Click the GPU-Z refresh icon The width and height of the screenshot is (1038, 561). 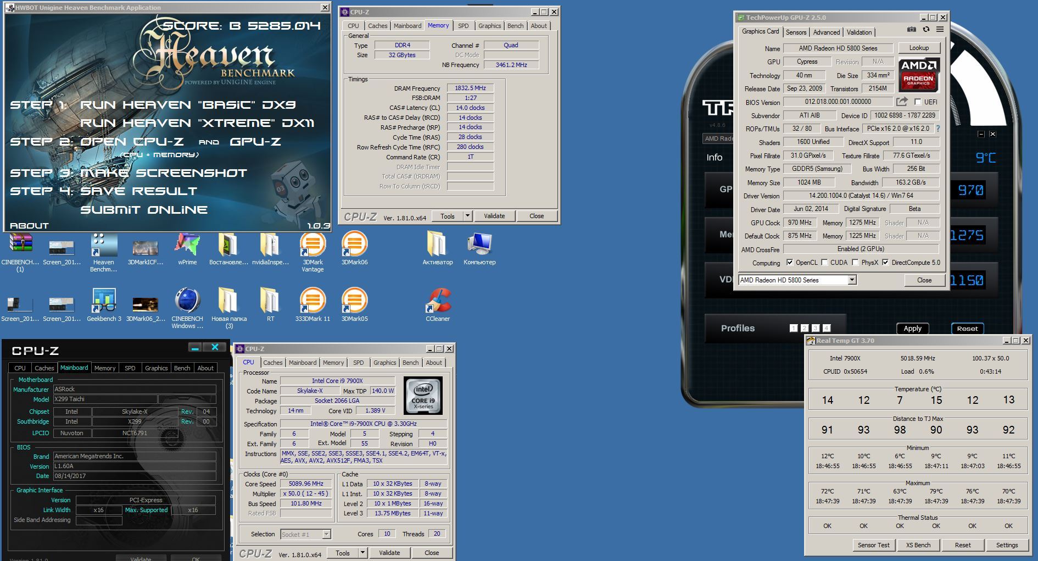pos(926,30)
